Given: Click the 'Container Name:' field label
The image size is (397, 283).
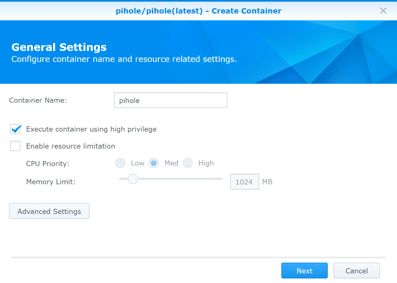Looking at the screenshot, I should tap(38, 101).
